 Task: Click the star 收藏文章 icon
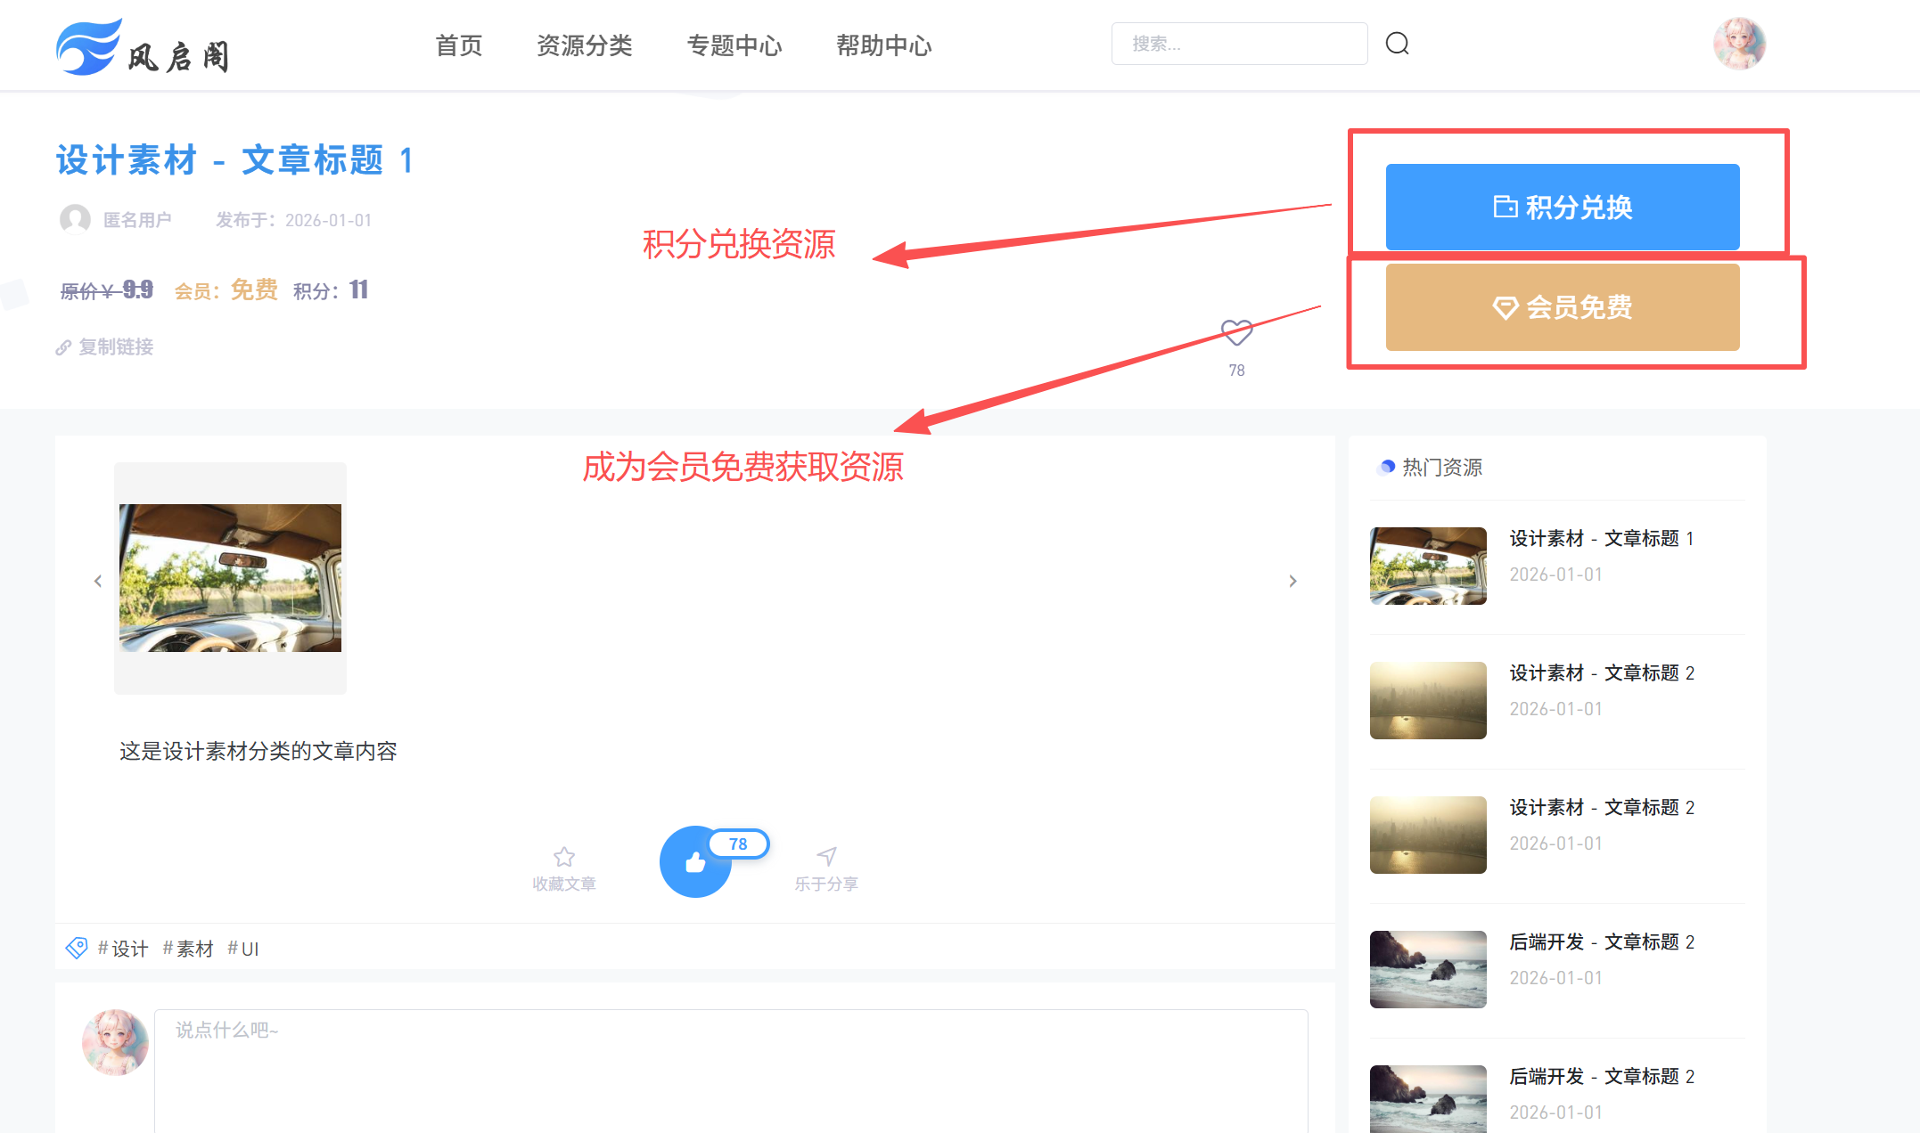click(x=563, y=857)
